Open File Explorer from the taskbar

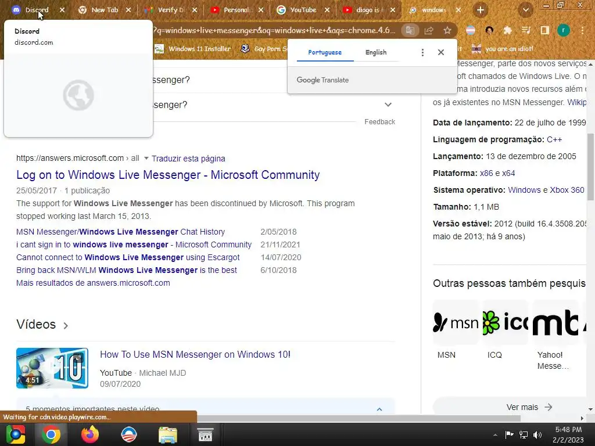coord(167,434)
